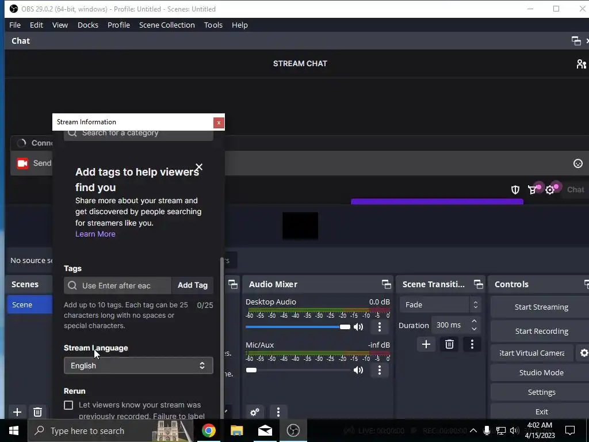The height and width of the screenshot is (442, 589).
Task: Open Windows notification center icon
Action: tap(570, 430)
